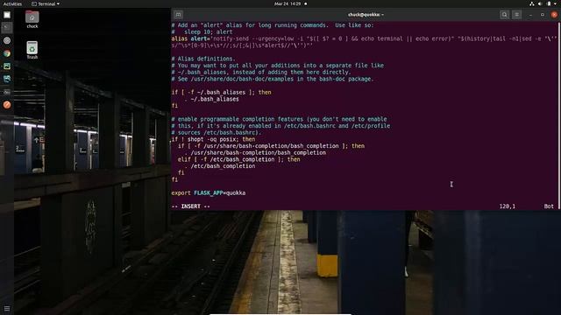This screenshot has height=315, width=561.
Task: Open the chuck home folder on desktop
Action: coord(32,19)
